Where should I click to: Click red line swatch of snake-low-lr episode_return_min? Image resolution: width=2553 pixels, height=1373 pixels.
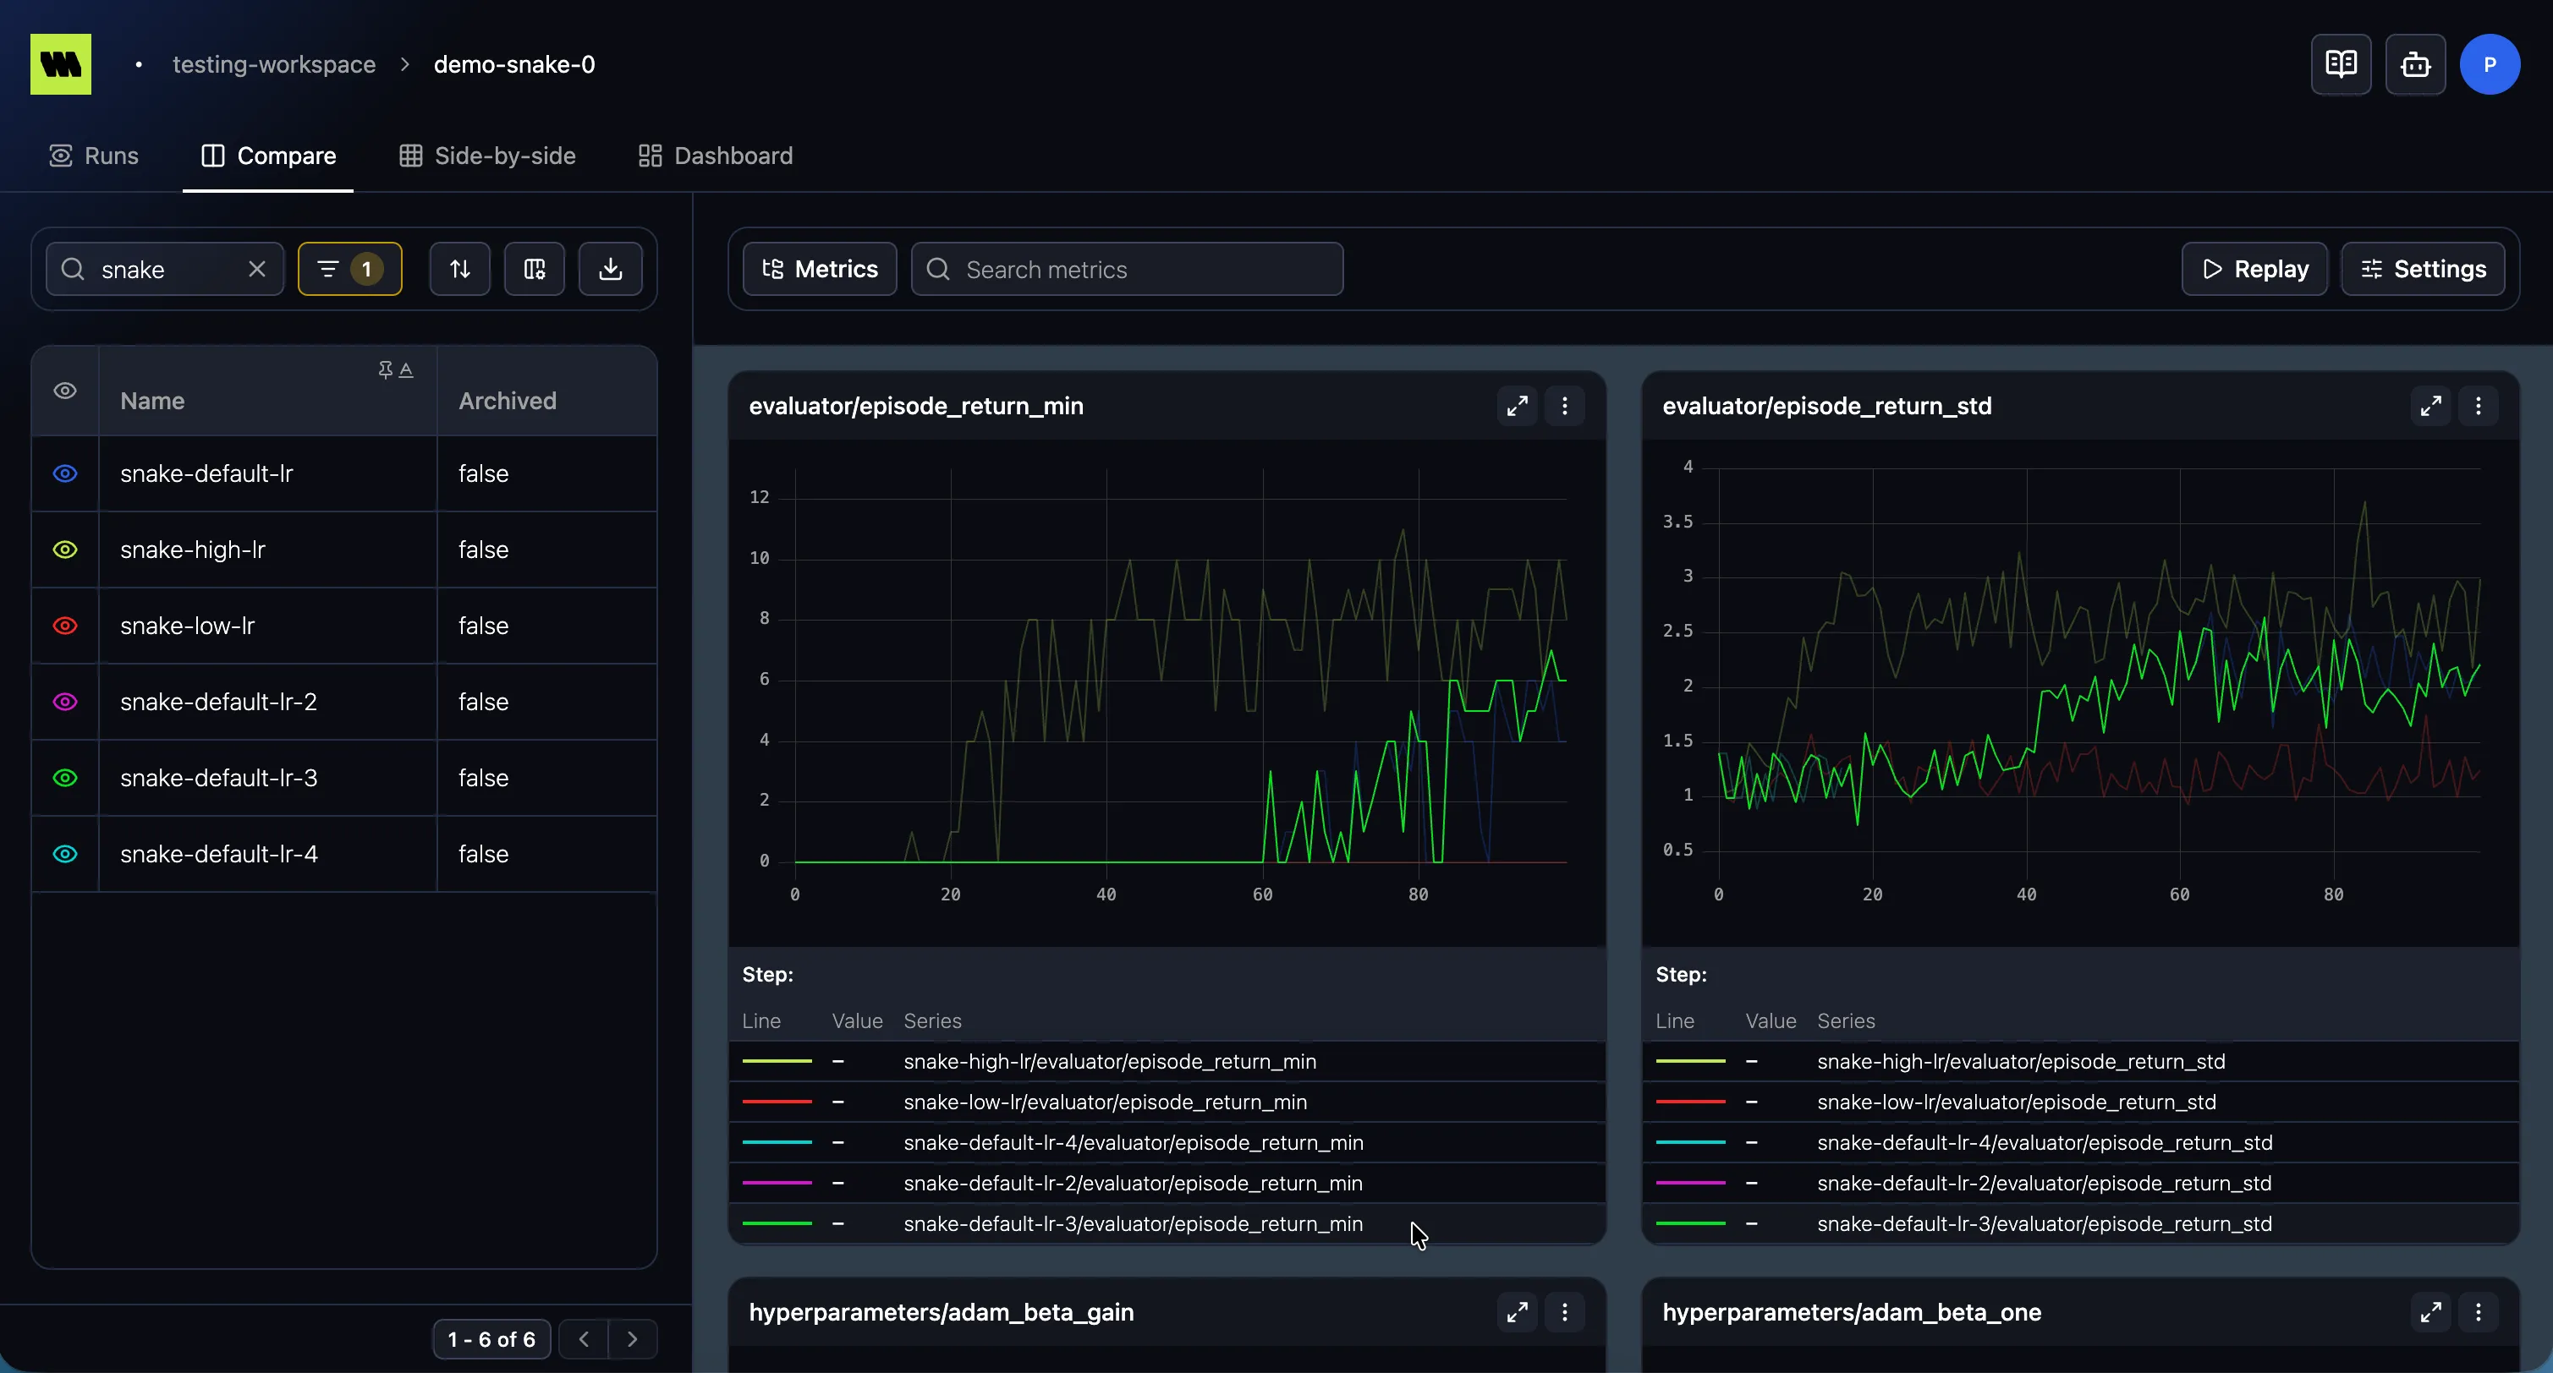pos(777,1102)
